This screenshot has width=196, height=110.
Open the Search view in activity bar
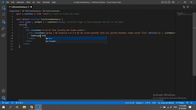(x=3, y=15)
